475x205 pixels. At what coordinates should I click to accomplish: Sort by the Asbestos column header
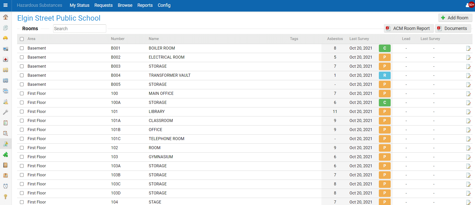(335, 39)
